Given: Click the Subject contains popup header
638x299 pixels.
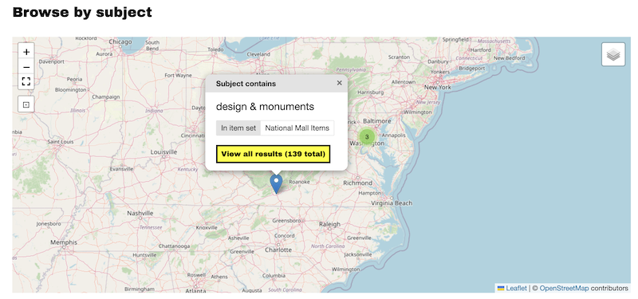Looking at the screenshot, I should tap(276, 84).
